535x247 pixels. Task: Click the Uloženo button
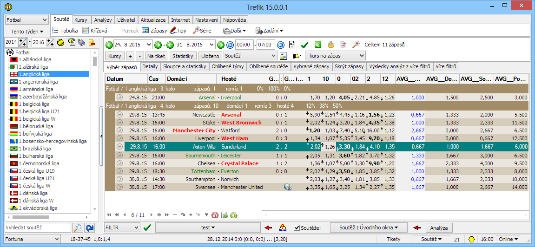pos(210,56)
